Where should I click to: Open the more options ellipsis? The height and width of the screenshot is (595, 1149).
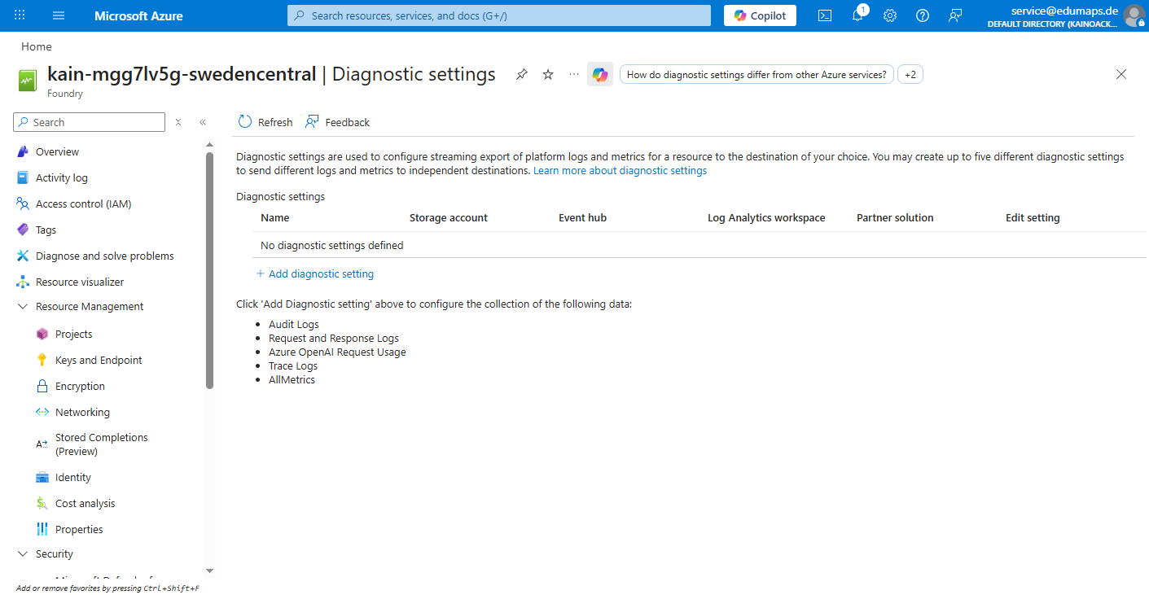pyautogui.click(x=574, y=75)
